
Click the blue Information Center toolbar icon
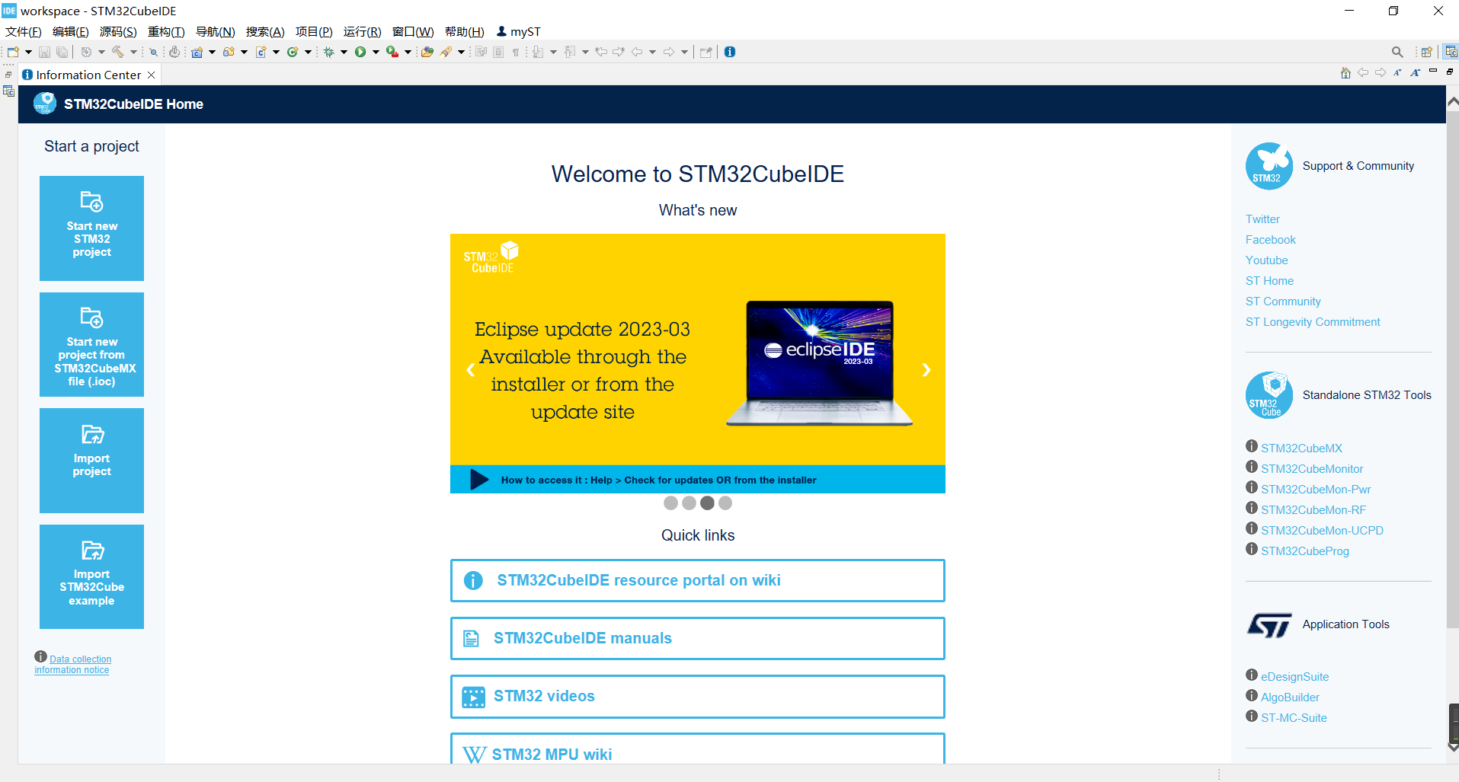(730, 52)
